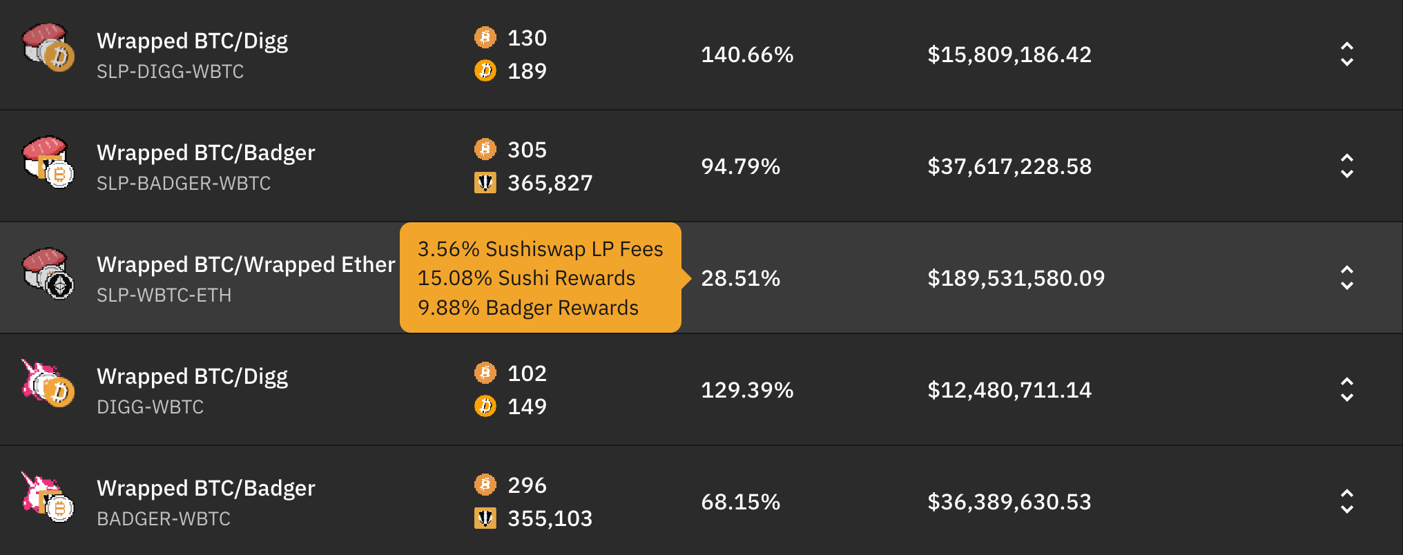Expand the SLP-DIGG-WBTC row chevrons
The height and width of the screenshot is (555, 1403).
click(1346, 55)
